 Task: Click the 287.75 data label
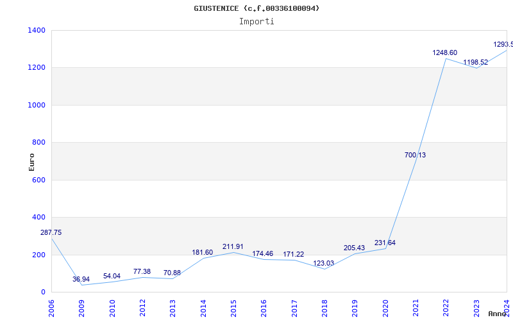pos(51,232)
